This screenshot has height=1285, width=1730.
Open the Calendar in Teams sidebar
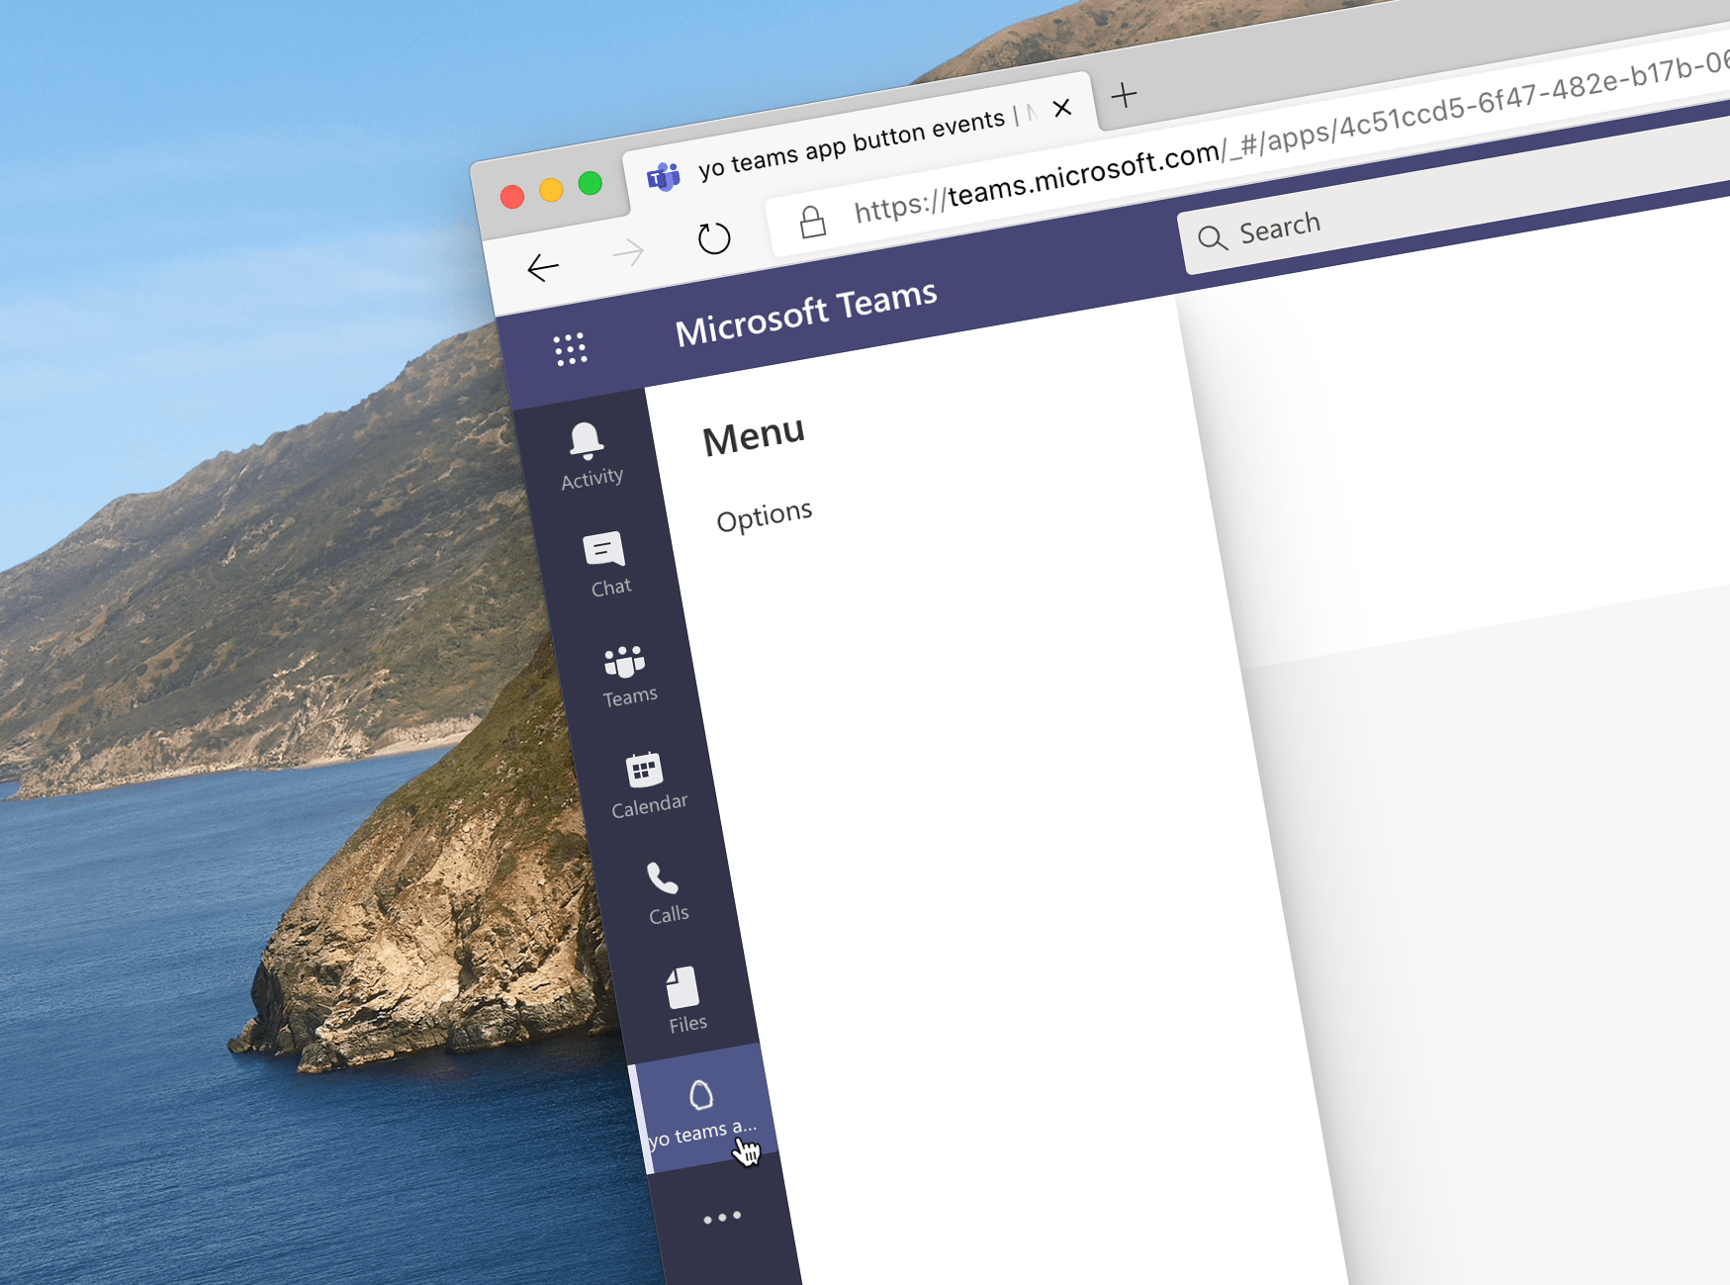tap(647, 785)
